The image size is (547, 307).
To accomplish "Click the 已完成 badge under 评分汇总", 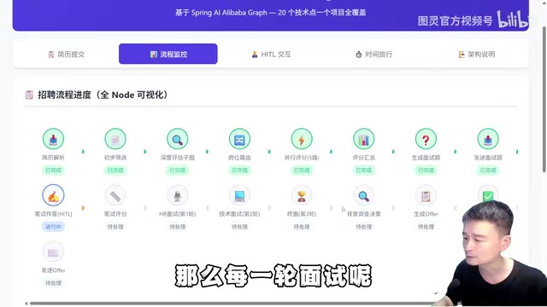I will click(x=364, y=171).
